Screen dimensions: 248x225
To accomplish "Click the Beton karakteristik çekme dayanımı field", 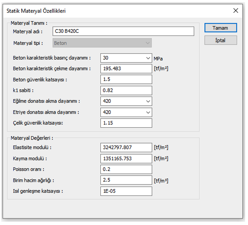I will 126,69.
